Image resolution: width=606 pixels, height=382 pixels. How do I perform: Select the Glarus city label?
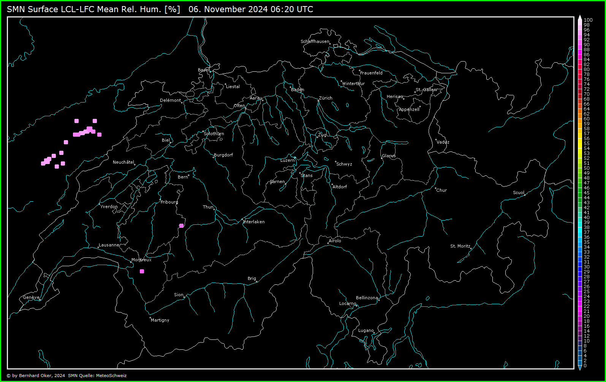389,156
